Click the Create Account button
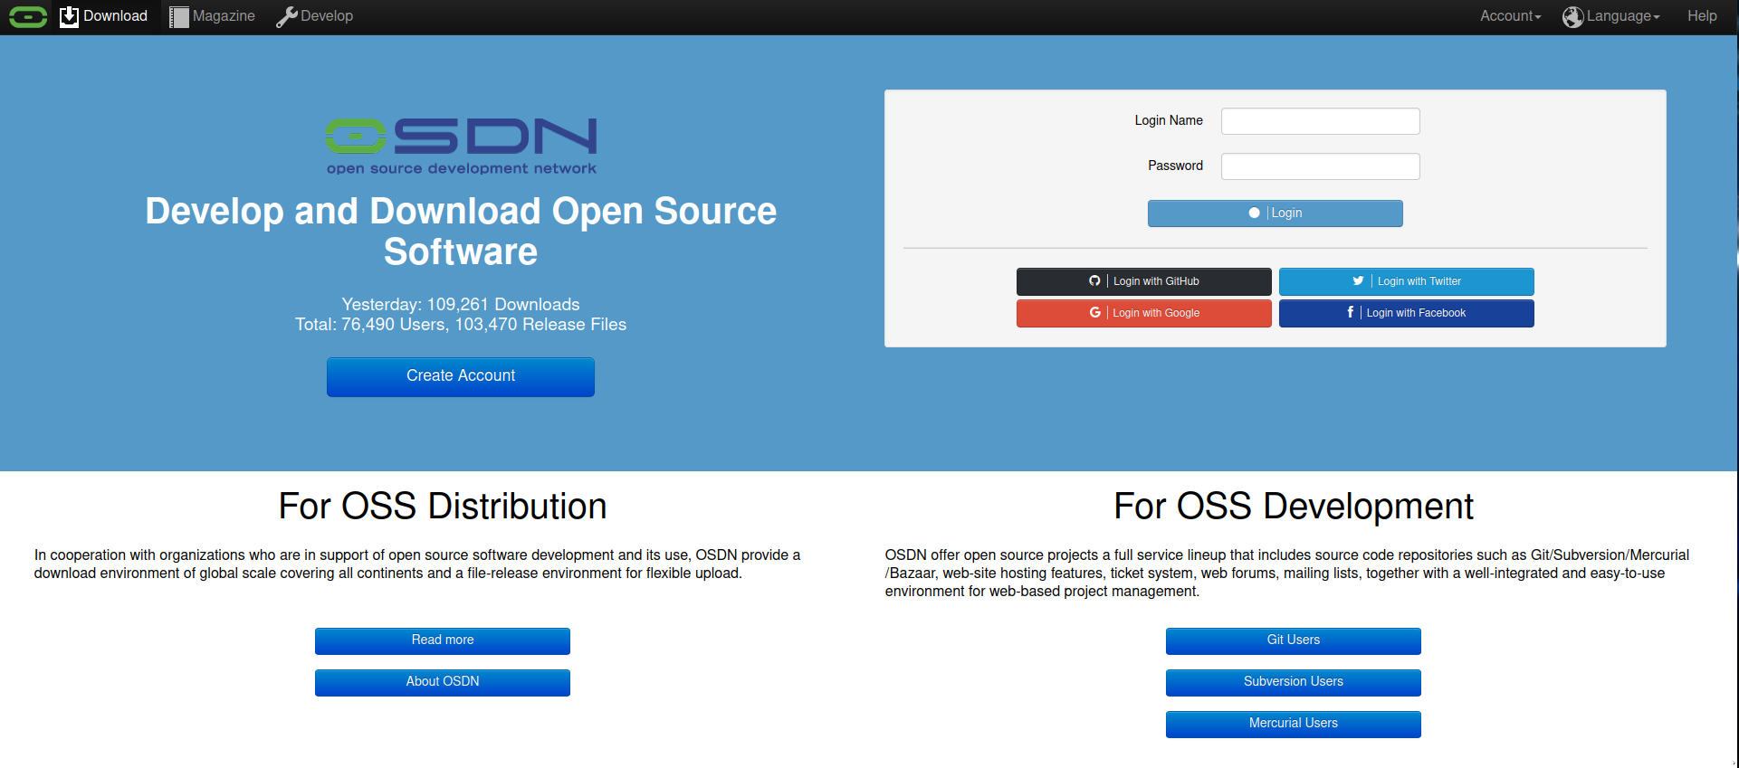 [461, 376]
